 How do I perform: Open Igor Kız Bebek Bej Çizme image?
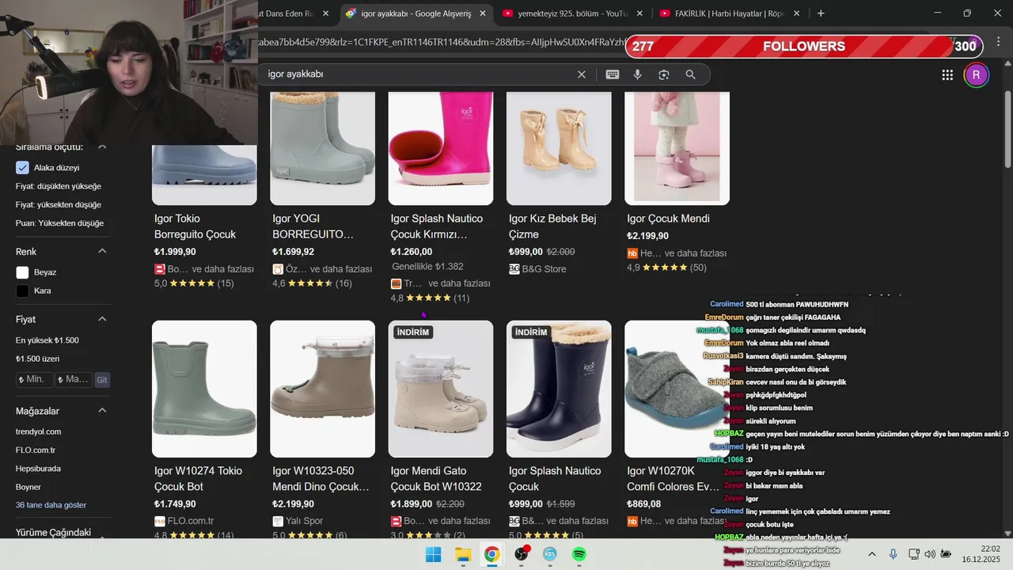pos(559,148)
